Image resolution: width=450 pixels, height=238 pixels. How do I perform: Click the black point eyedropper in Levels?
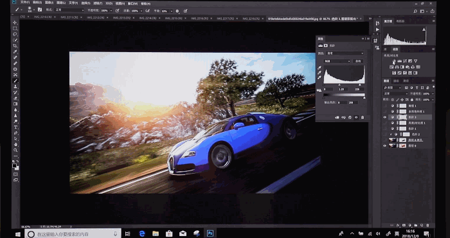tap(319, 68)
